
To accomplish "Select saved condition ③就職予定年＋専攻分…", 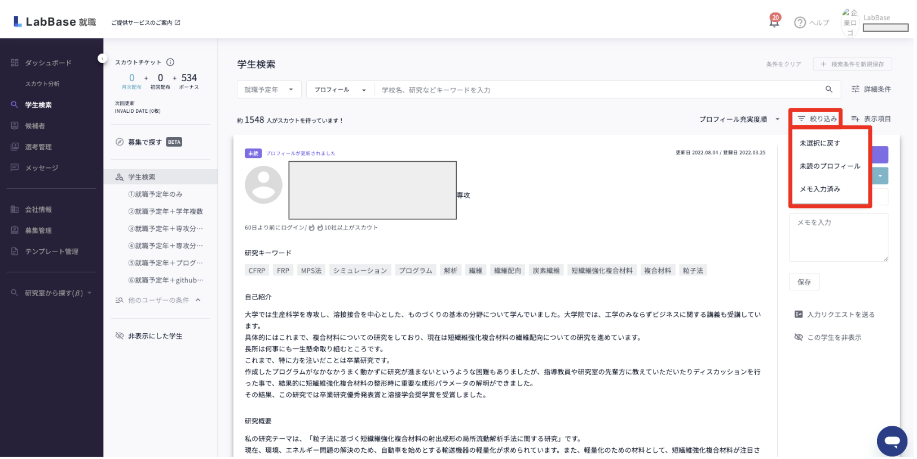I will point(165,228).
